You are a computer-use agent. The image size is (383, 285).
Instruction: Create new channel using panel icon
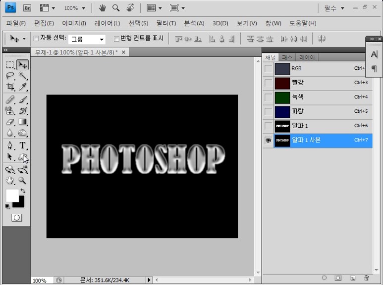click(x=353, y=278)
